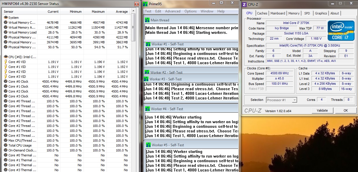Click the Bus Speed value 100.01 MHz

coord(280,84)
